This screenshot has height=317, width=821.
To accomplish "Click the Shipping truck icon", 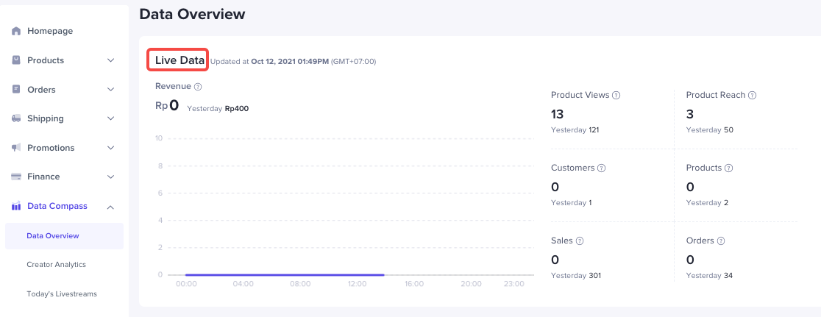I will click(x=16, y=118).
